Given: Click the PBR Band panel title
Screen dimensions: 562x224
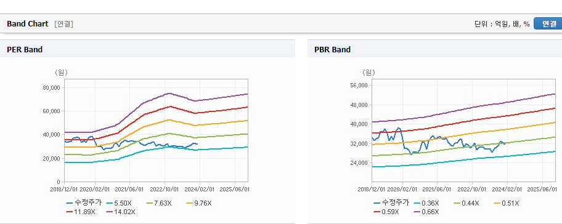Looking at the screenshot, I should (332, 50).
